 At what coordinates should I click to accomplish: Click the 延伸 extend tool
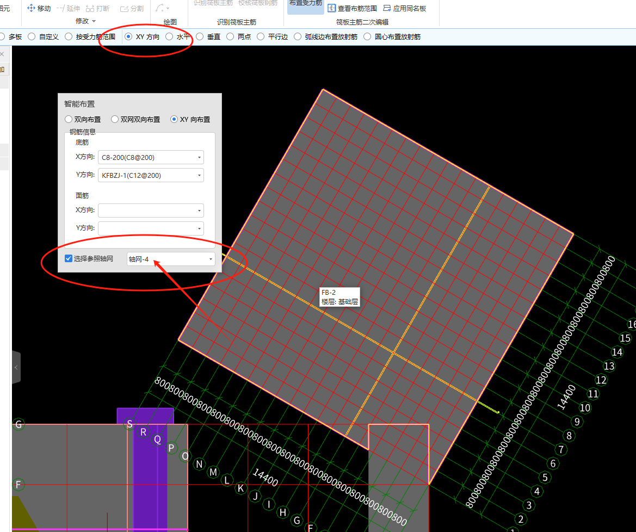pyautogui.click(x=68, y=8)
